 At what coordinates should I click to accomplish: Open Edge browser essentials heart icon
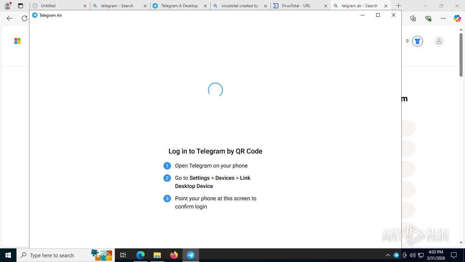(428, 18)
